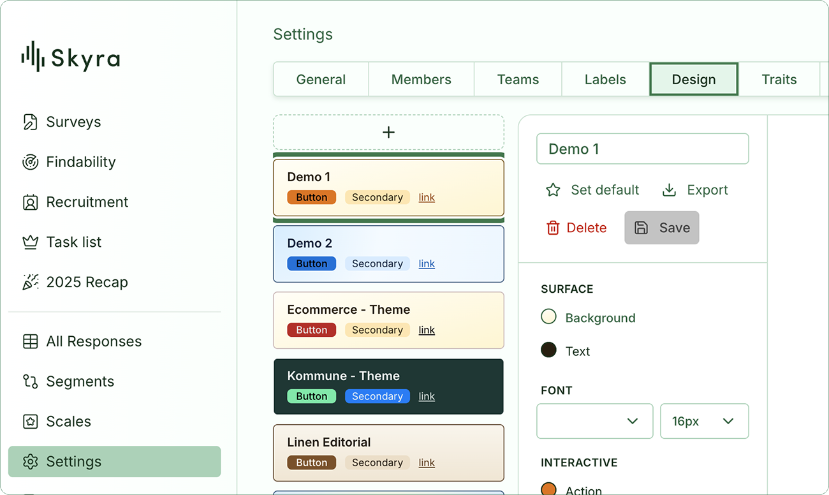Viewport: 829px width, 495px height.
Task: Open the 2025 Recap sidebar label
Action: 87,282
